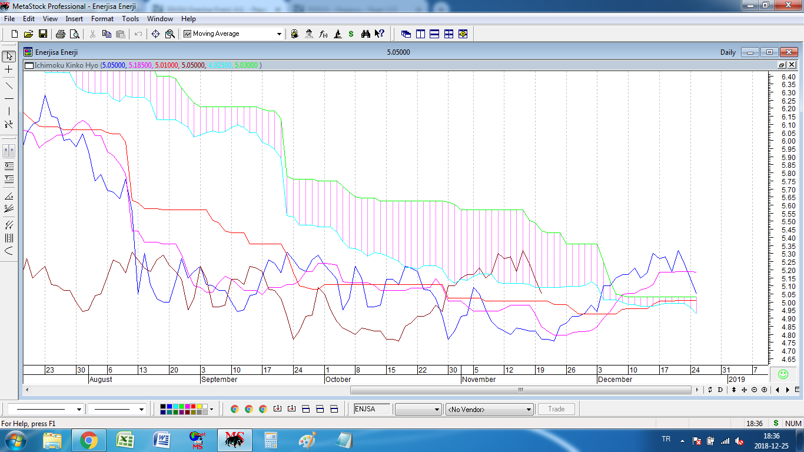Viewport: 804px width, 452px height.
Task: Expand the No Vendor dropdown
Action: 529,409
